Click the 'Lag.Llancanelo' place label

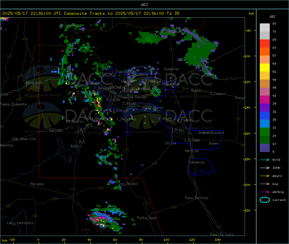coord(20,223)
